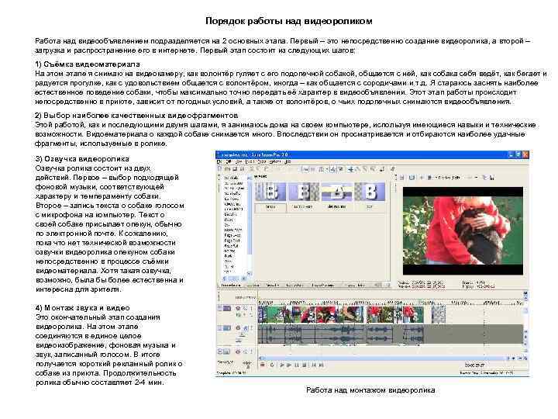Start playback with the Play button

click(x=289, y=365)
